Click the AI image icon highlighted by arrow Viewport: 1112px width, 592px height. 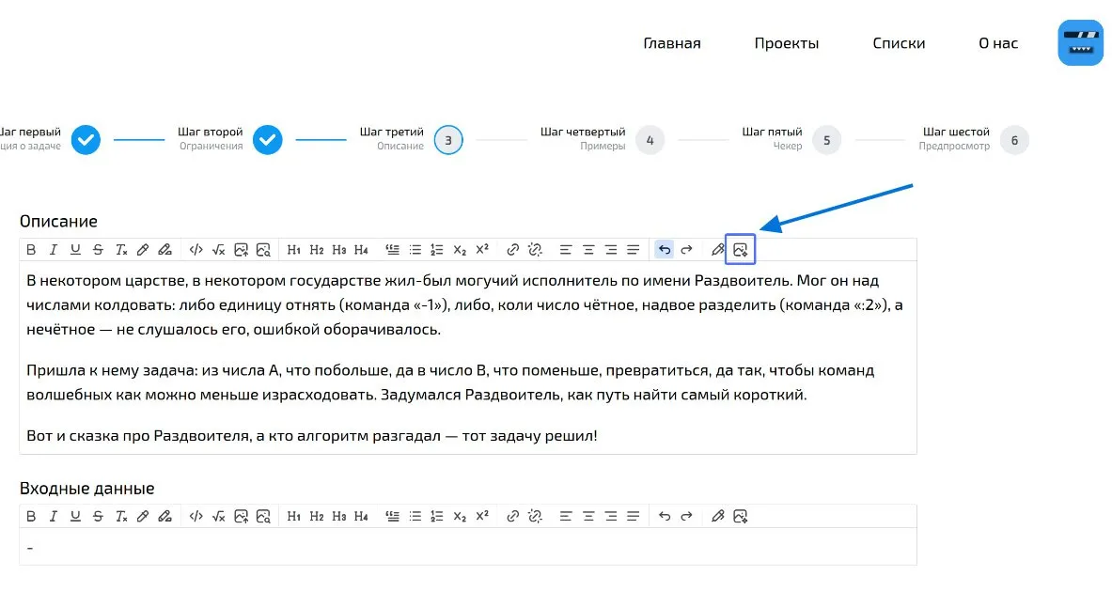click(742, 249)
